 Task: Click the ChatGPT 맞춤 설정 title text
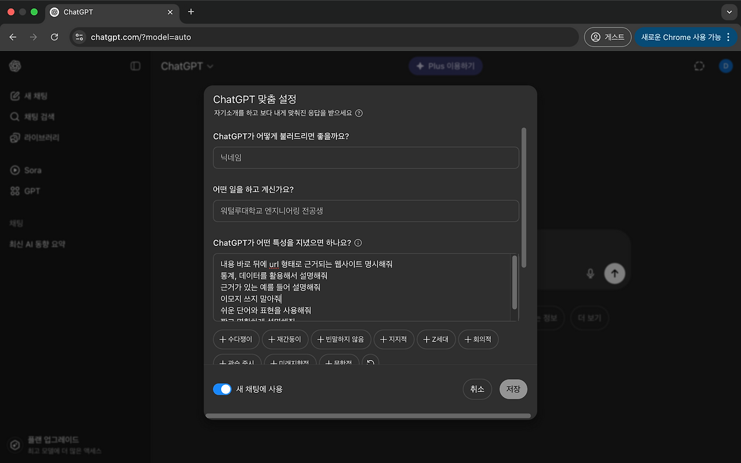pos(255,99)
